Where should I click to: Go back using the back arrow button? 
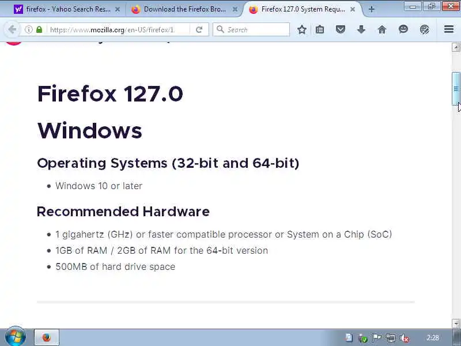pyautogui.click(x=12, y=29)
